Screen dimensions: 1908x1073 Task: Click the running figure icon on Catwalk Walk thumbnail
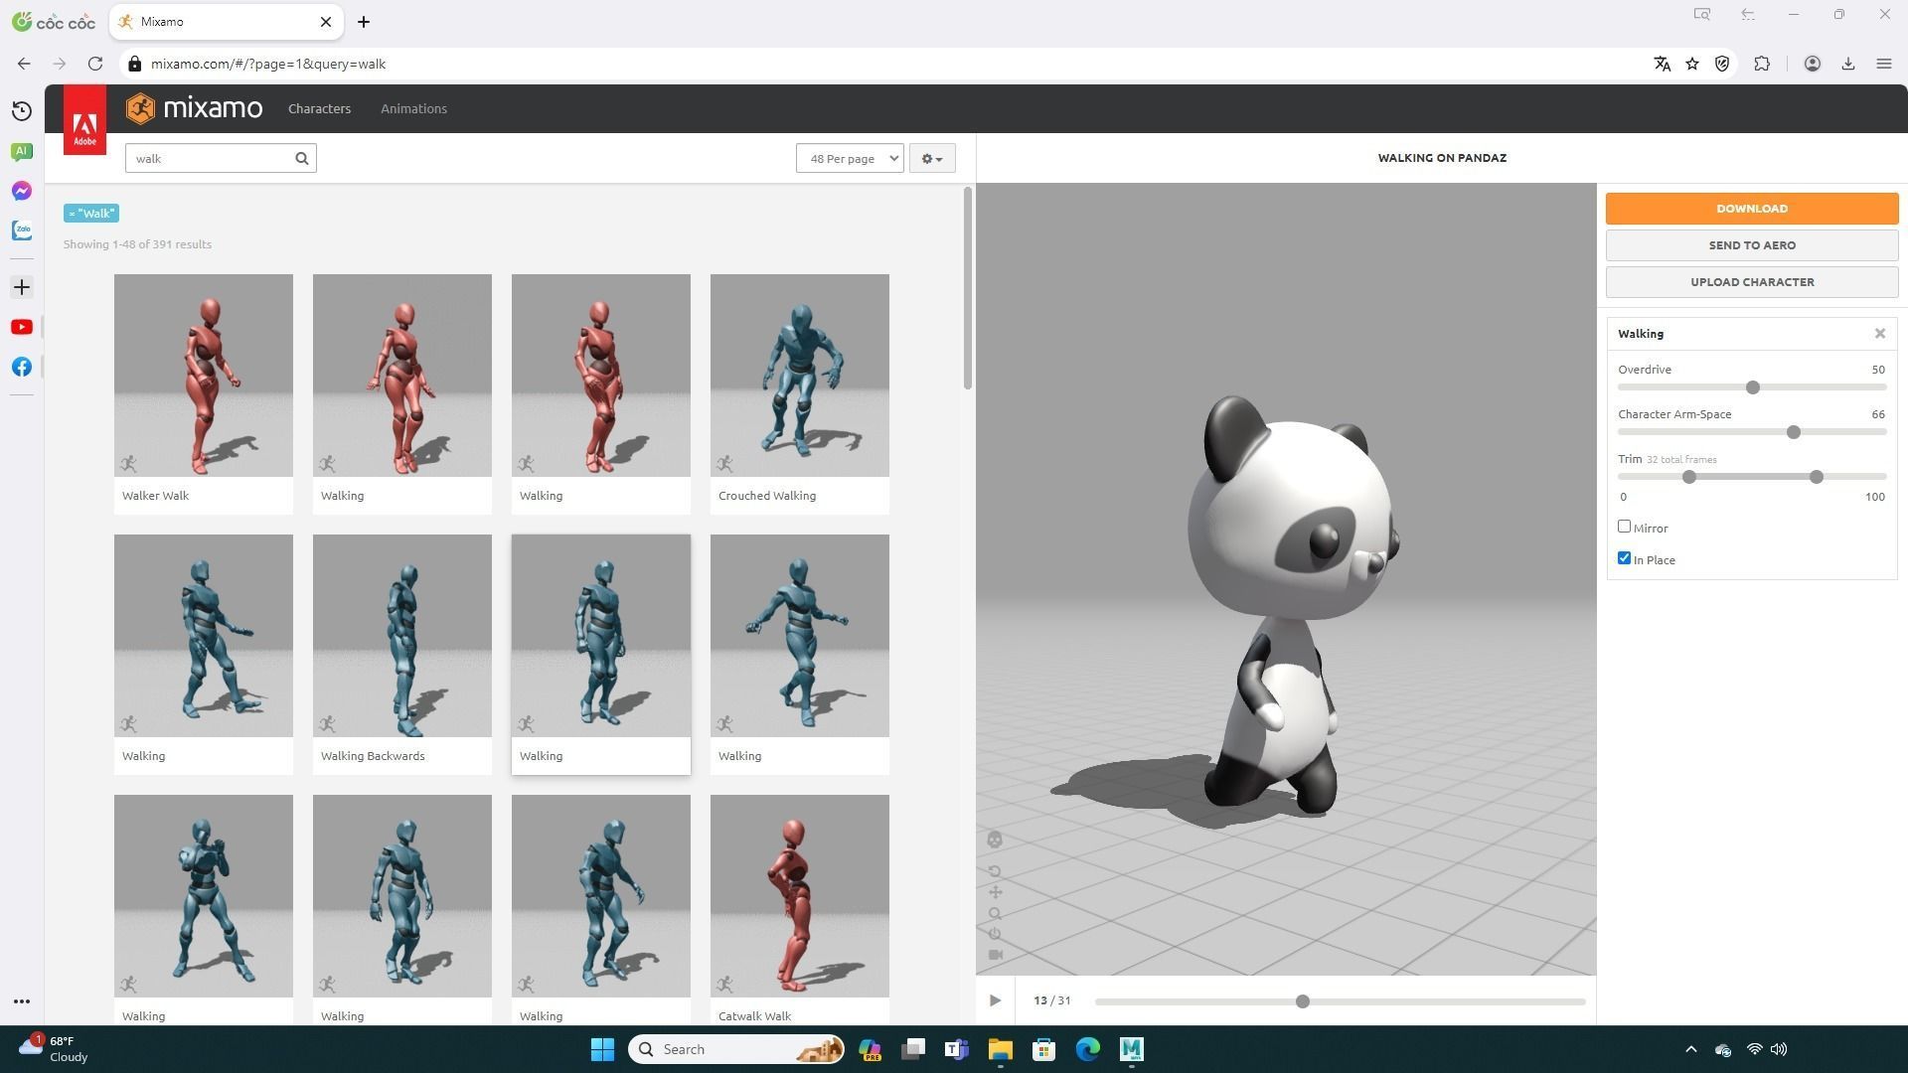tap(725, 985)
